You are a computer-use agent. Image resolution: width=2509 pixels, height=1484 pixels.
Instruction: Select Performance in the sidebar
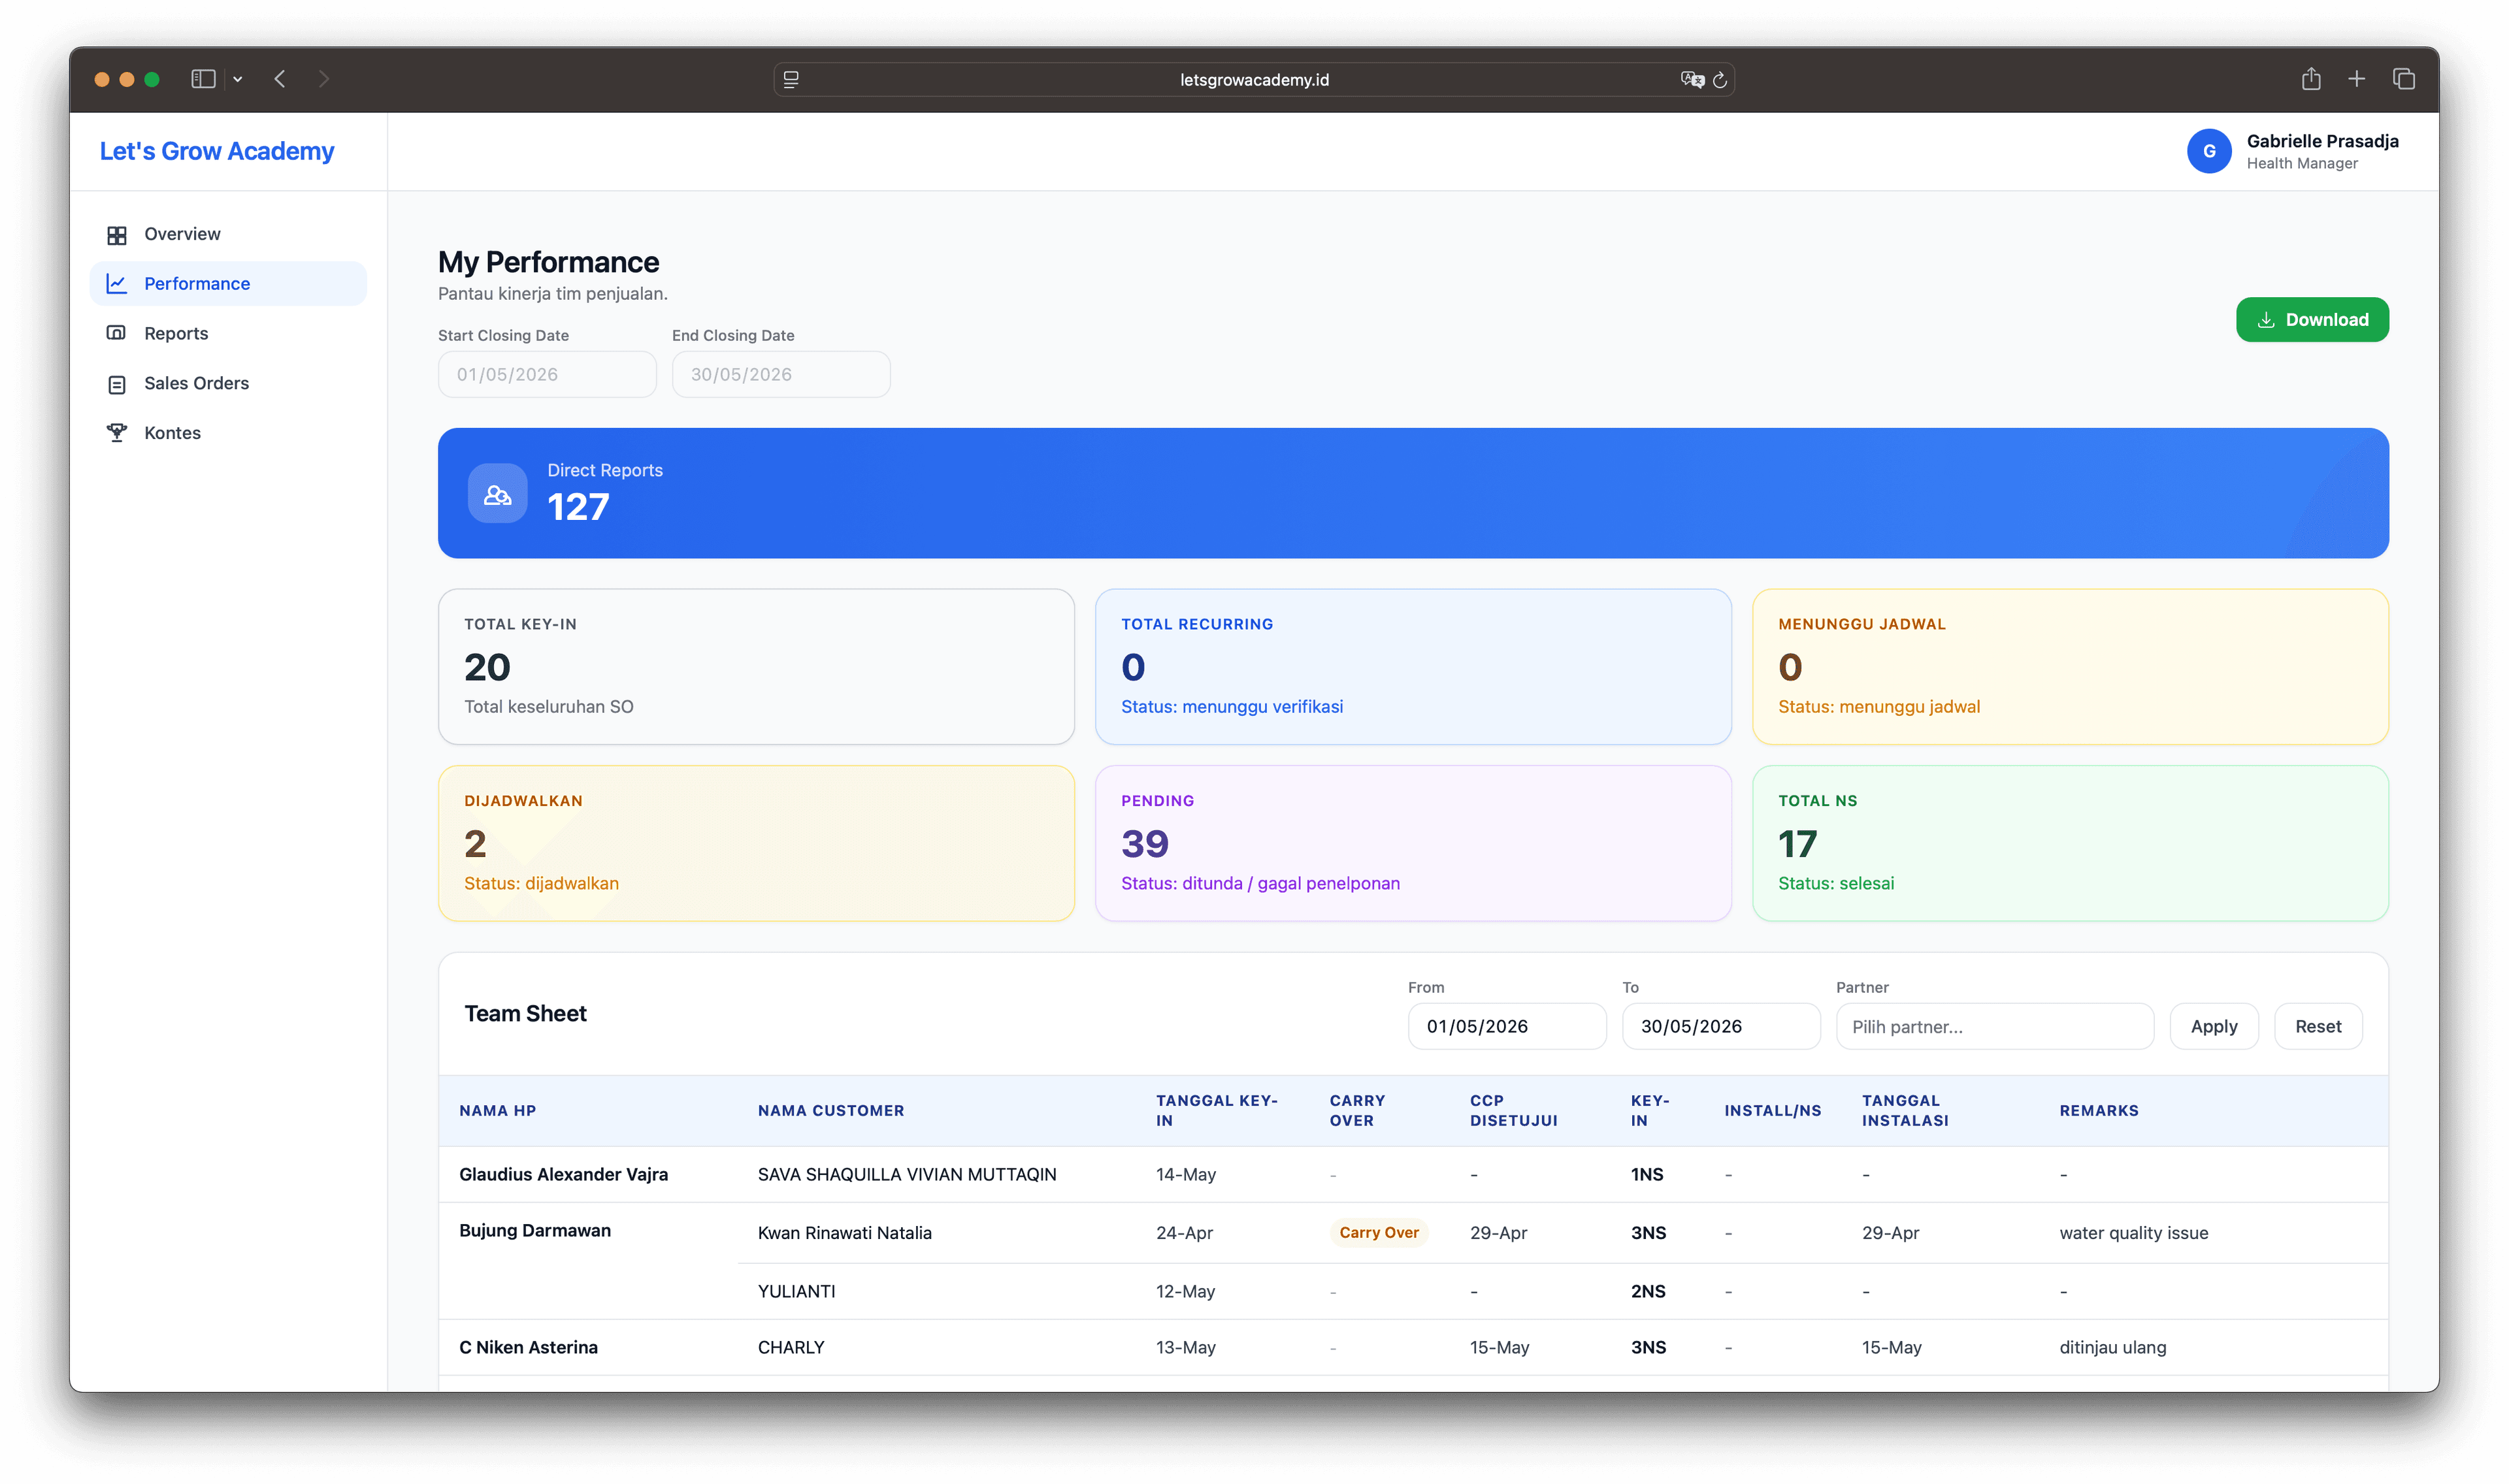coord(228,284)
